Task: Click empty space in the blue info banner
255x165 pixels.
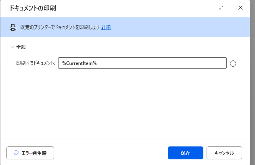Action: pos(179,27)
